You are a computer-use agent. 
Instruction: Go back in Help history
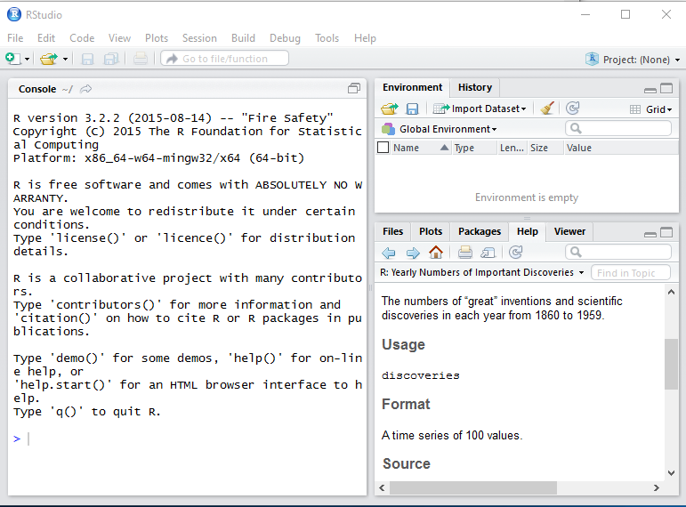pyautogui.click(x=389, y=253)
